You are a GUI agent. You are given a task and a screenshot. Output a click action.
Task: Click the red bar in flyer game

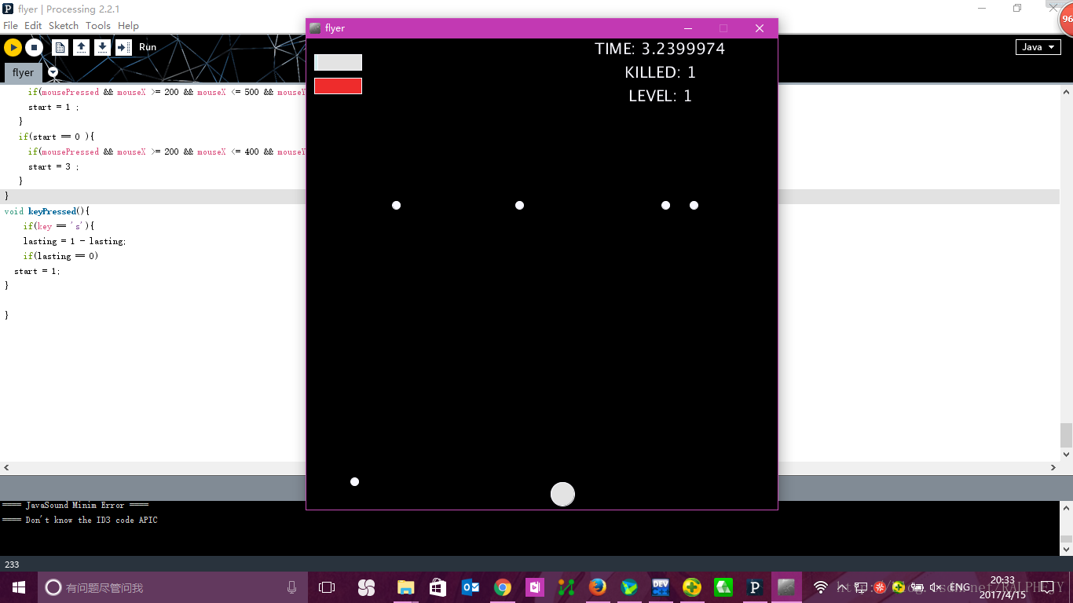coord(338,86)
